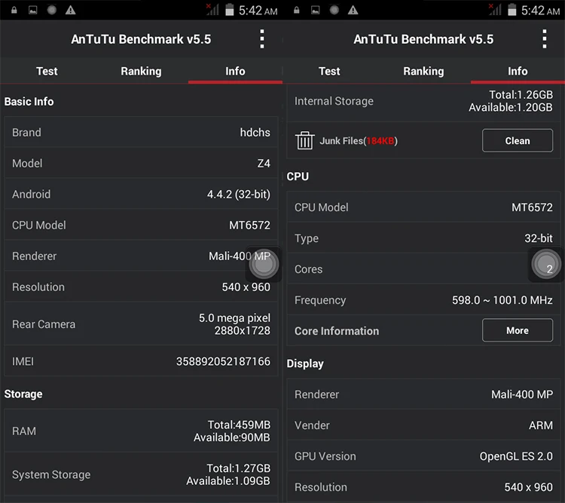The width and height of the screenshot is (565, 503).
Task: Open overflow menu on left AnTuTu screen
Action: [262, 39]
